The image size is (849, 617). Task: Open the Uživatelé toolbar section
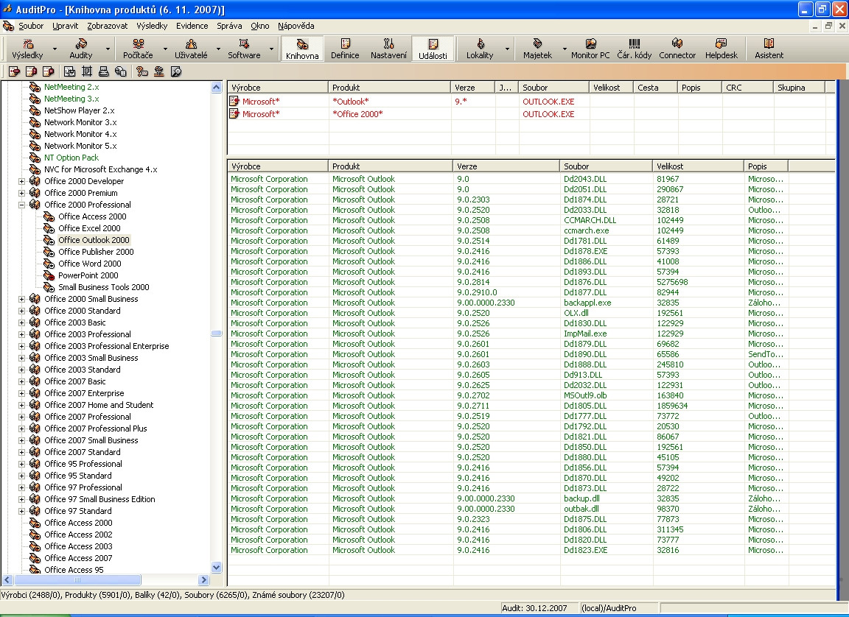191,49
